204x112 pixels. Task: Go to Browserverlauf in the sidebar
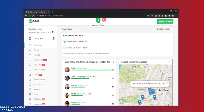40,70
